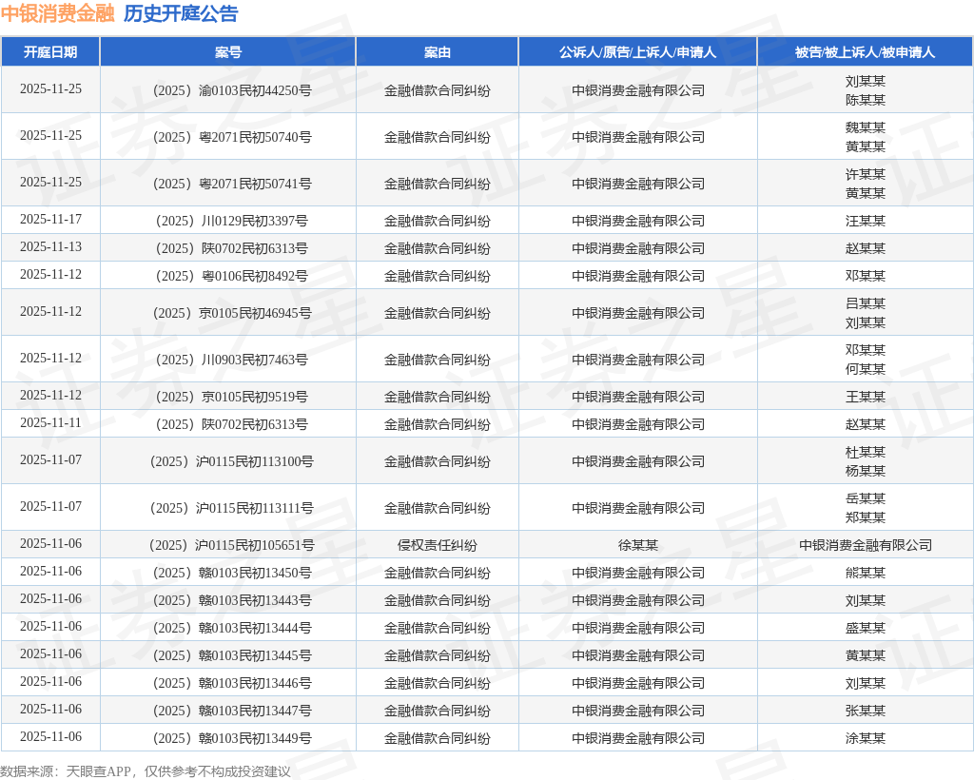
Task: Click defendant 杜某某
Action: [x=866, y=452]
